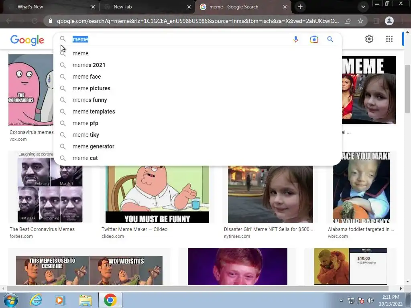The image size is (411, 308).
Task: Open the Alabama toddler meme image
Action: [x=361, y=187]
